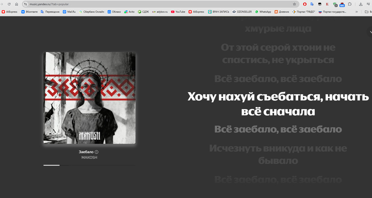Open the Сбербанк Онлайн bookmark
372x198 pixels.
[x=91, y=12]
